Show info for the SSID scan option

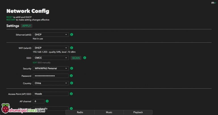click(85, 58)
